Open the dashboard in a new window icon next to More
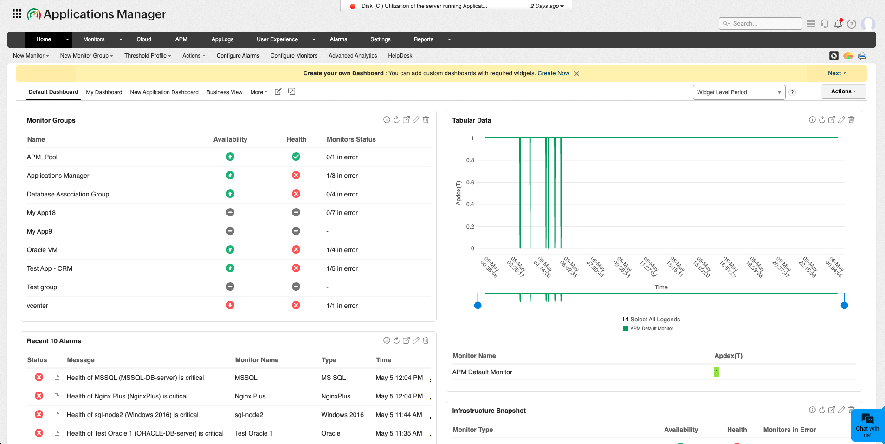Image resolution: width=885 pixels, height=444 pixels. [292, 91]
